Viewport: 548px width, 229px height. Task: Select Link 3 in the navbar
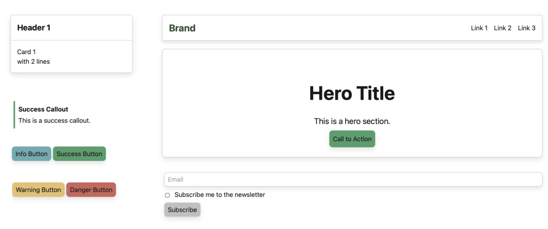click(527, 28)
